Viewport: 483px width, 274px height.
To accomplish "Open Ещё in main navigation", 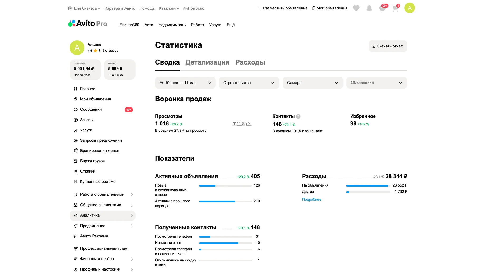I will tap(231, 25).
